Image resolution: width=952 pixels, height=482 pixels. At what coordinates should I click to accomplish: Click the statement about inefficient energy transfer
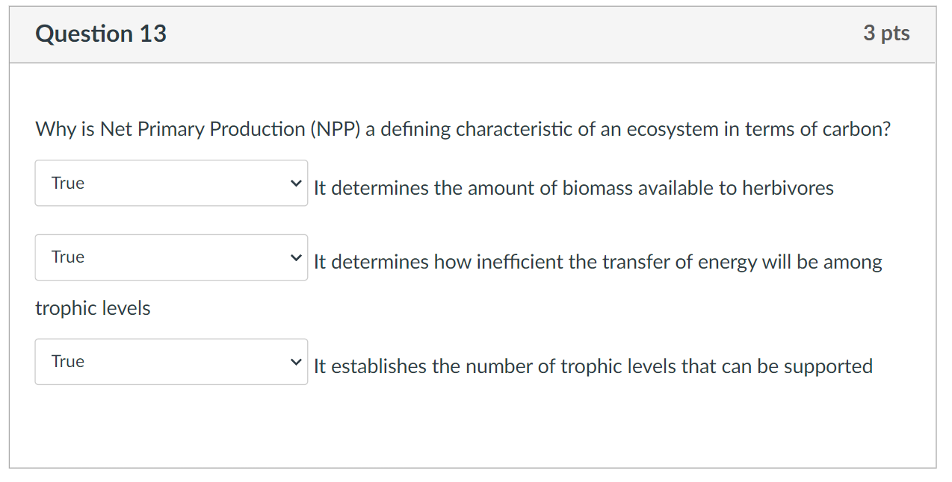597,262
